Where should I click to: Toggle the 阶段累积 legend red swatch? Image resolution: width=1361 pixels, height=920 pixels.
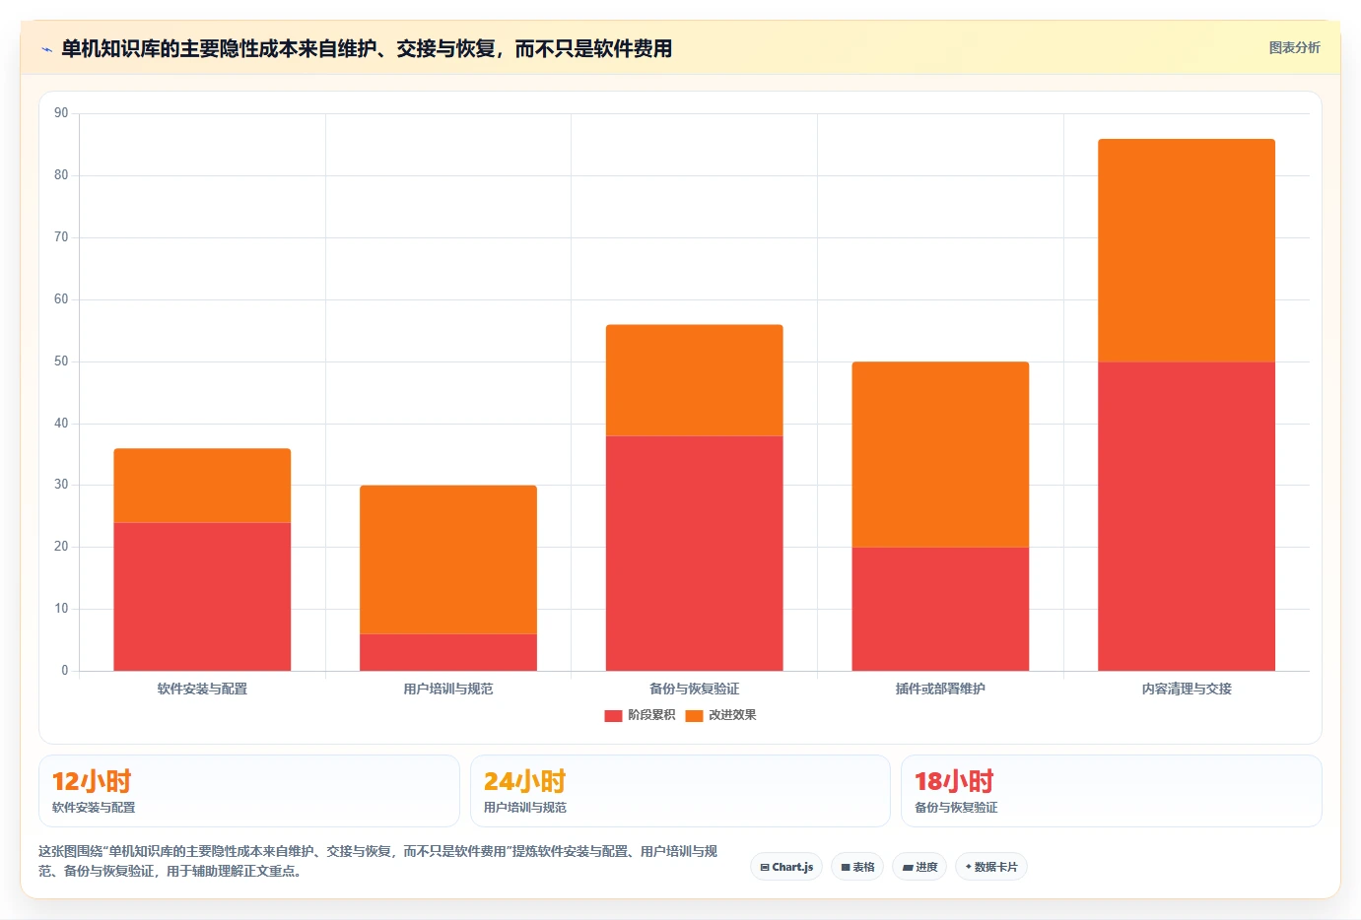tap(613, 715)
